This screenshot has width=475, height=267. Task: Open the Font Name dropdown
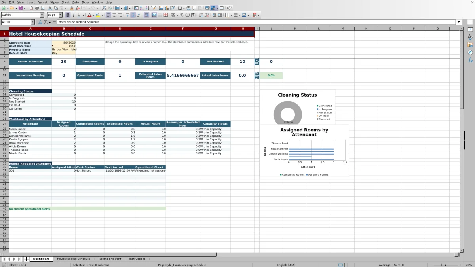point(42,15)
